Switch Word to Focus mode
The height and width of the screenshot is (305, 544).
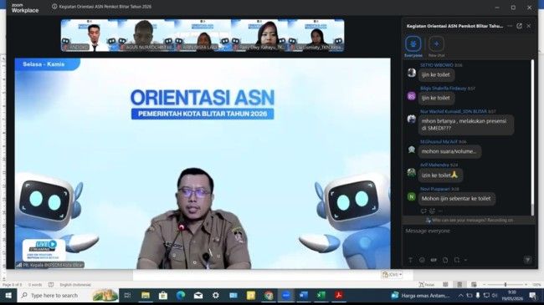pyautogui.click(x=427, y=285)
